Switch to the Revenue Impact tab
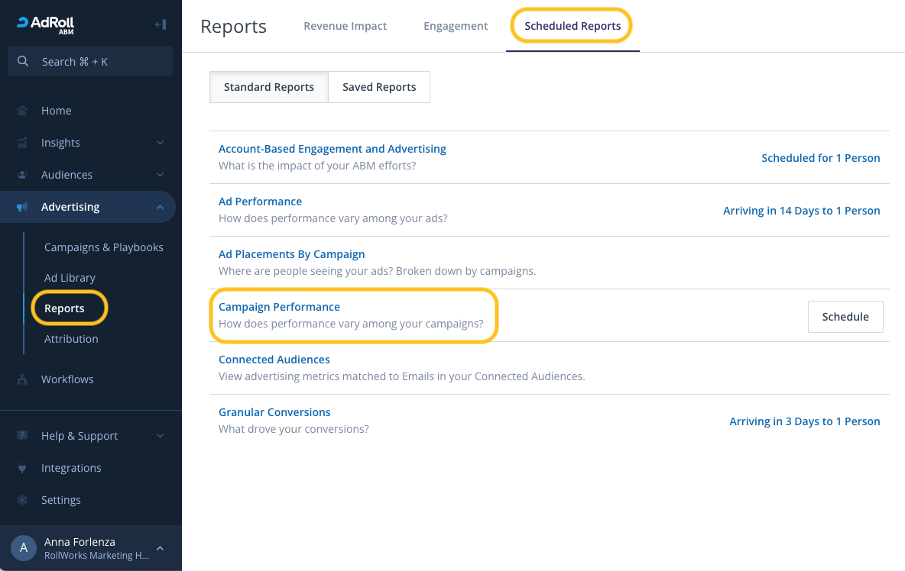 click(x=345, y=25)
